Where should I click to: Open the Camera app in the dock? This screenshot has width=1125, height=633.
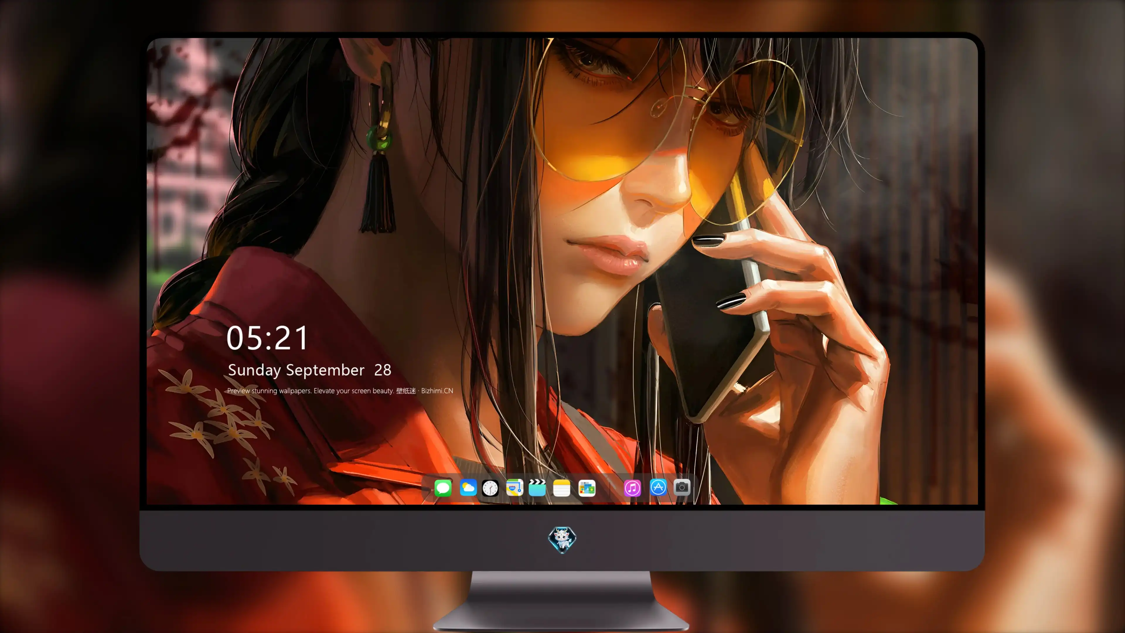pos(682,488)
